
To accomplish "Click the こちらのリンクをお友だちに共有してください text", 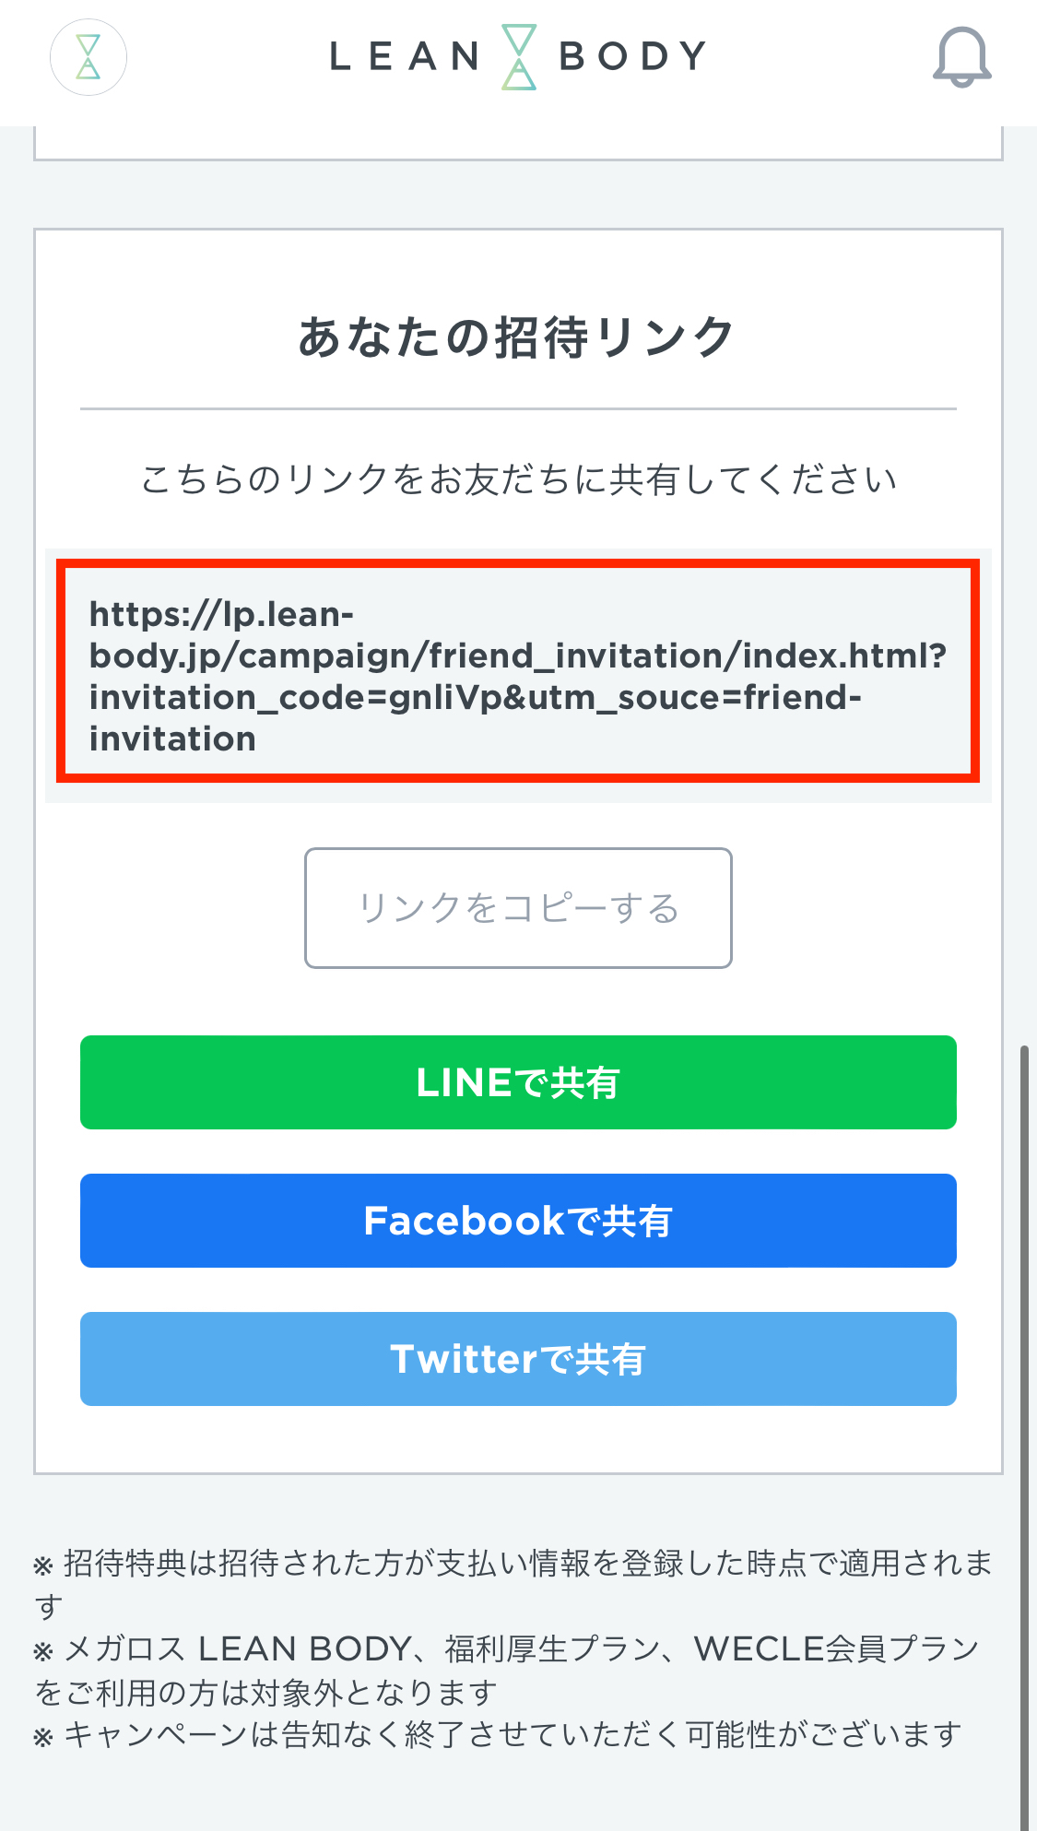I will (x=518, y=479).
